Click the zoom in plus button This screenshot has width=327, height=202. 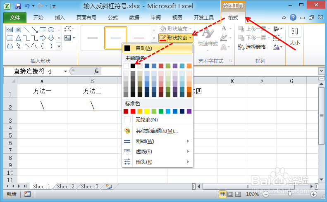click(x=314, y=194)
